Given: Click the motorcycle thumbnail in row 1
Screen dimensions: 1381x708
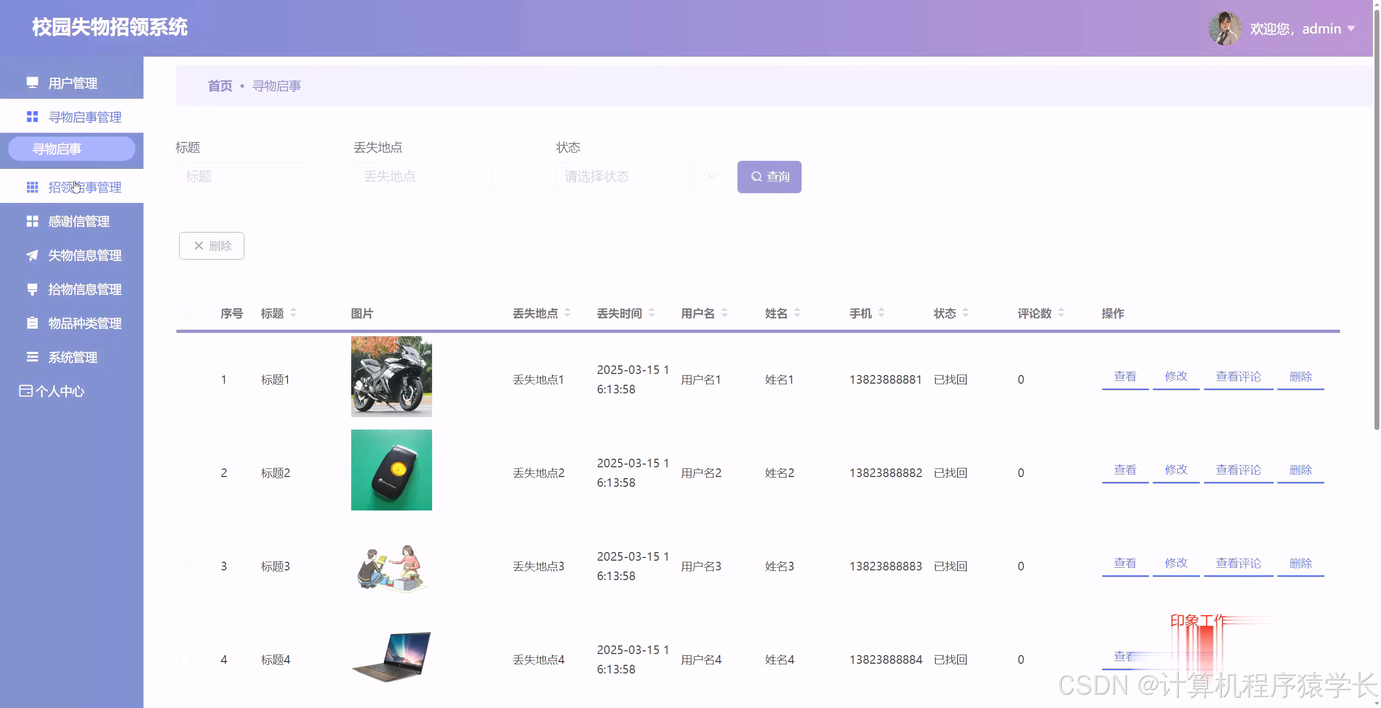Looking at the screenshot, I should click(x=391, y=376).
